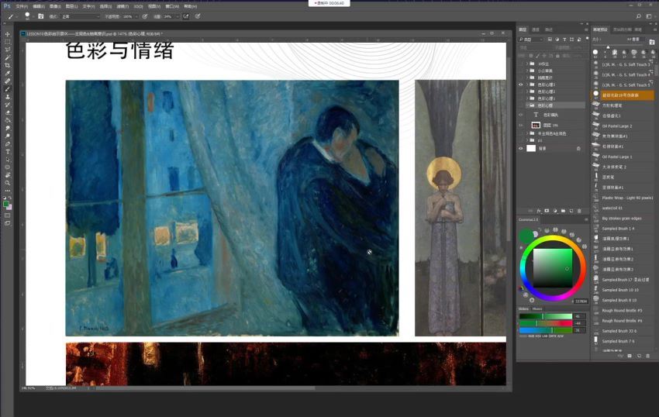This screenshot has width=659, height=417.
Task: Select the Lasso tool
Action: tap(8, 50)
